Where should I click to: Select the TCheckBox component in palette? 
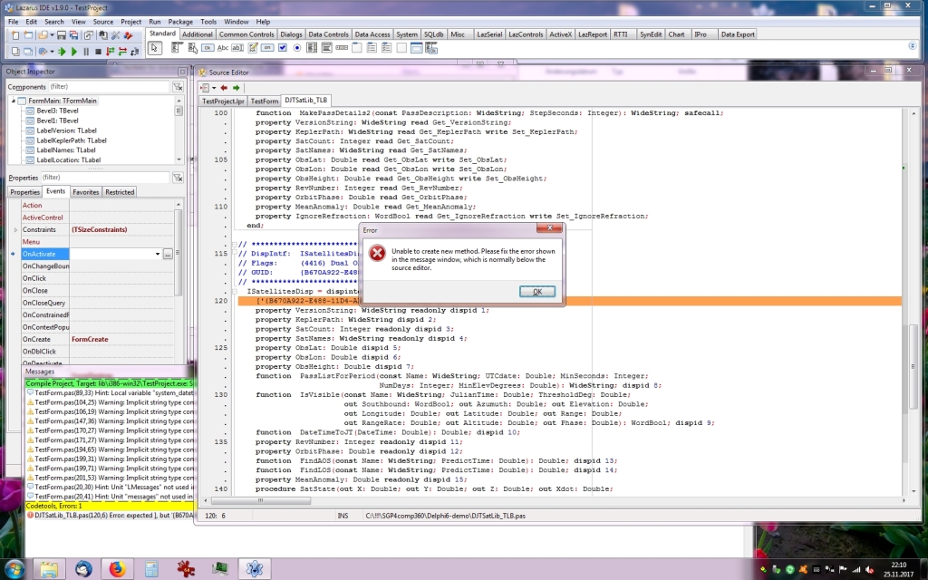pyautogui.click(x=282, y=47)
